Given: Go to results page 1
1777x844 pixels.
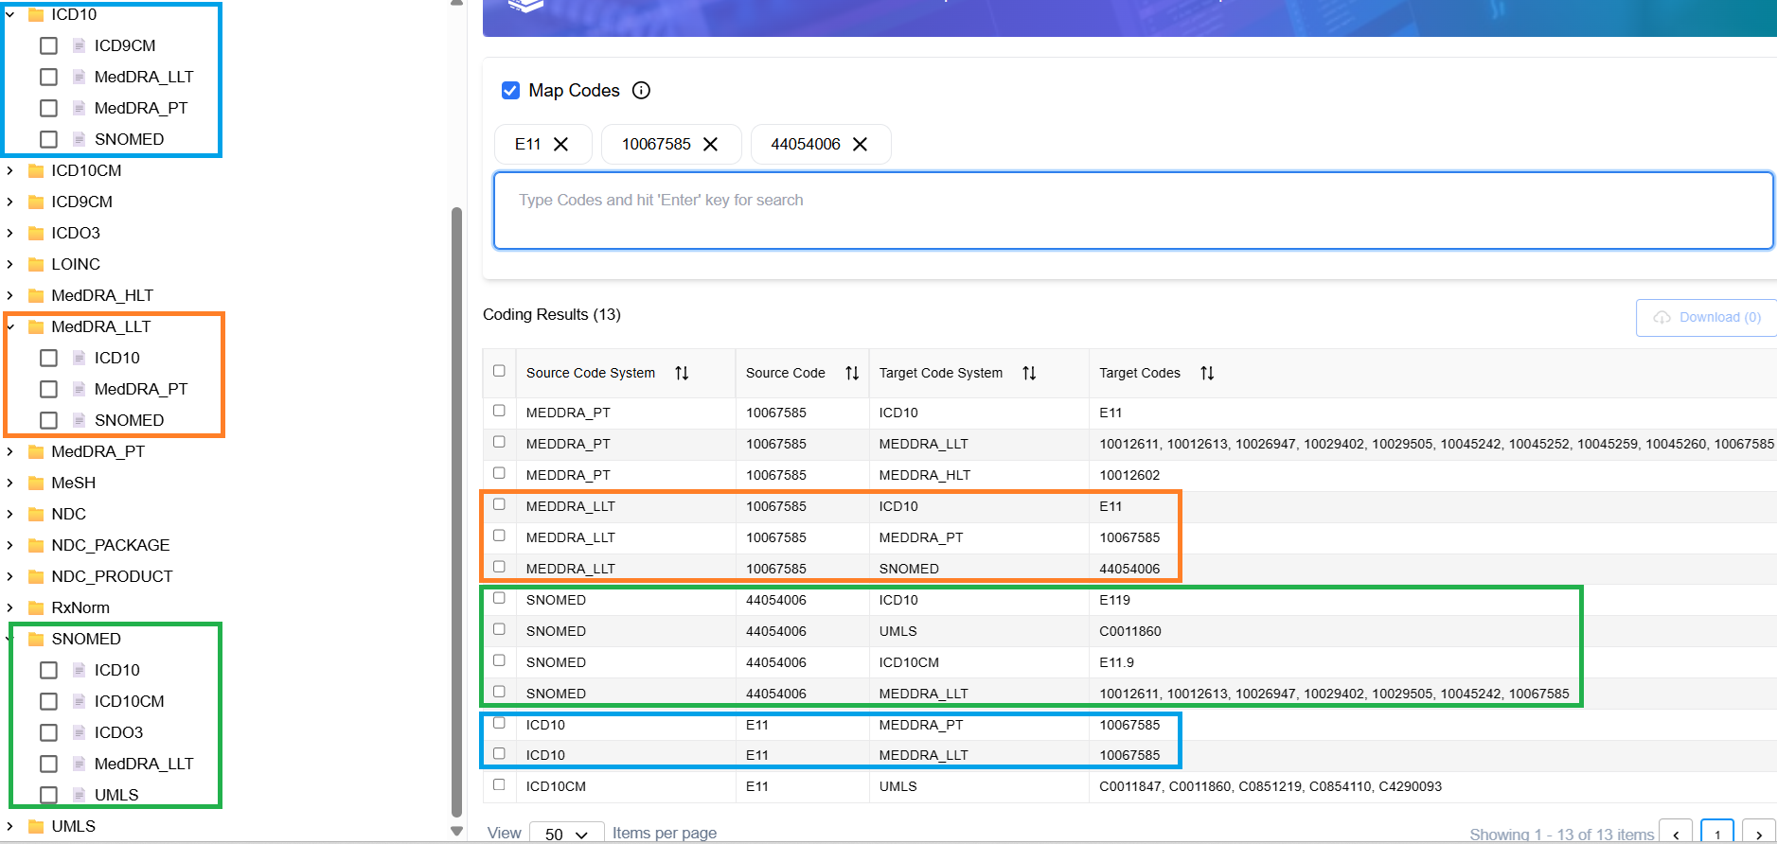Looking at the screenshot, I should 1717,834.
